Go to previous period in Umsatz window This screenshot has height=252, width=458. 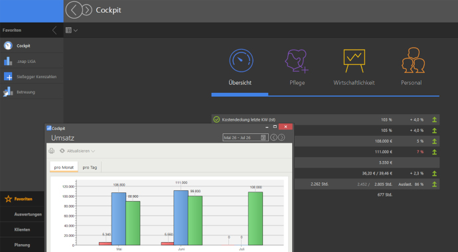coord(273,137)
